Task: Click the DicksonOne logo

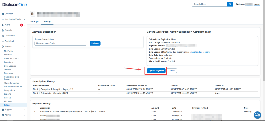Action: click(14, 5)
